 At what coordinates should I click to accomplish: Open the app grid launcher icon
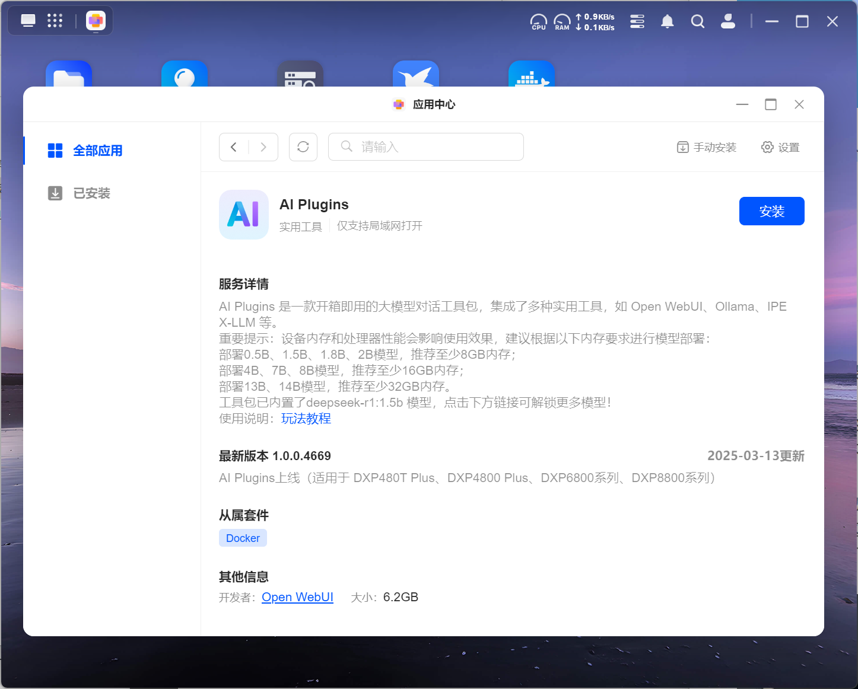(55, 21)
